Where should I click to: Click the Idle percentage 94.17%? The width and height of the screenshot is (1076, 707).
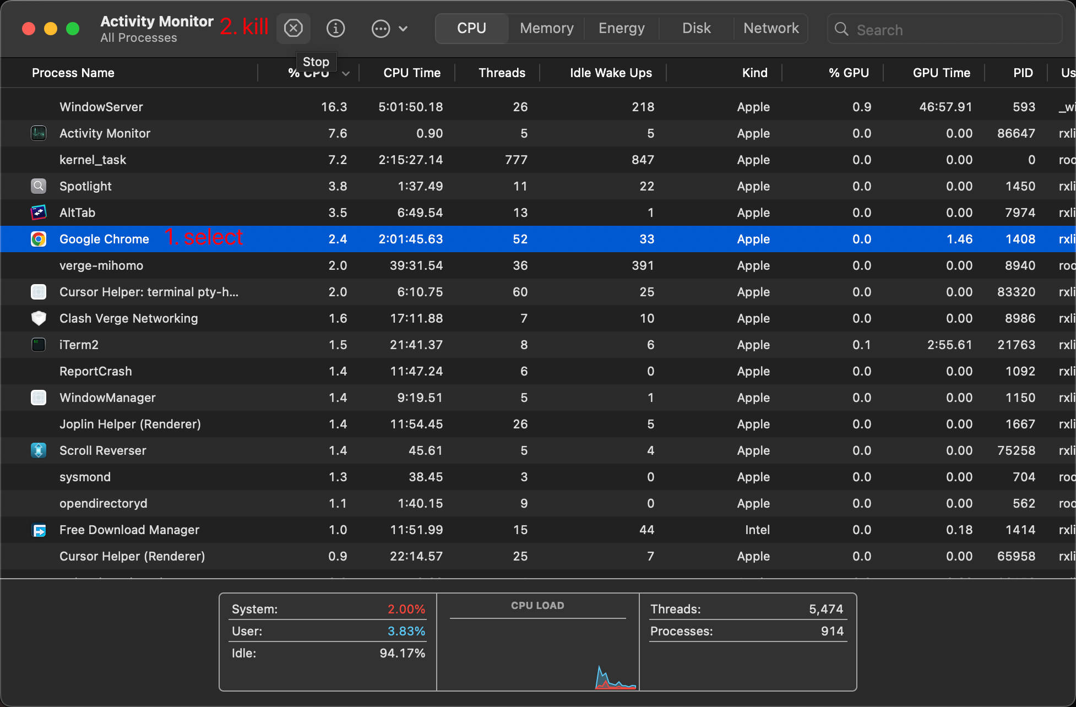point(402,653)
